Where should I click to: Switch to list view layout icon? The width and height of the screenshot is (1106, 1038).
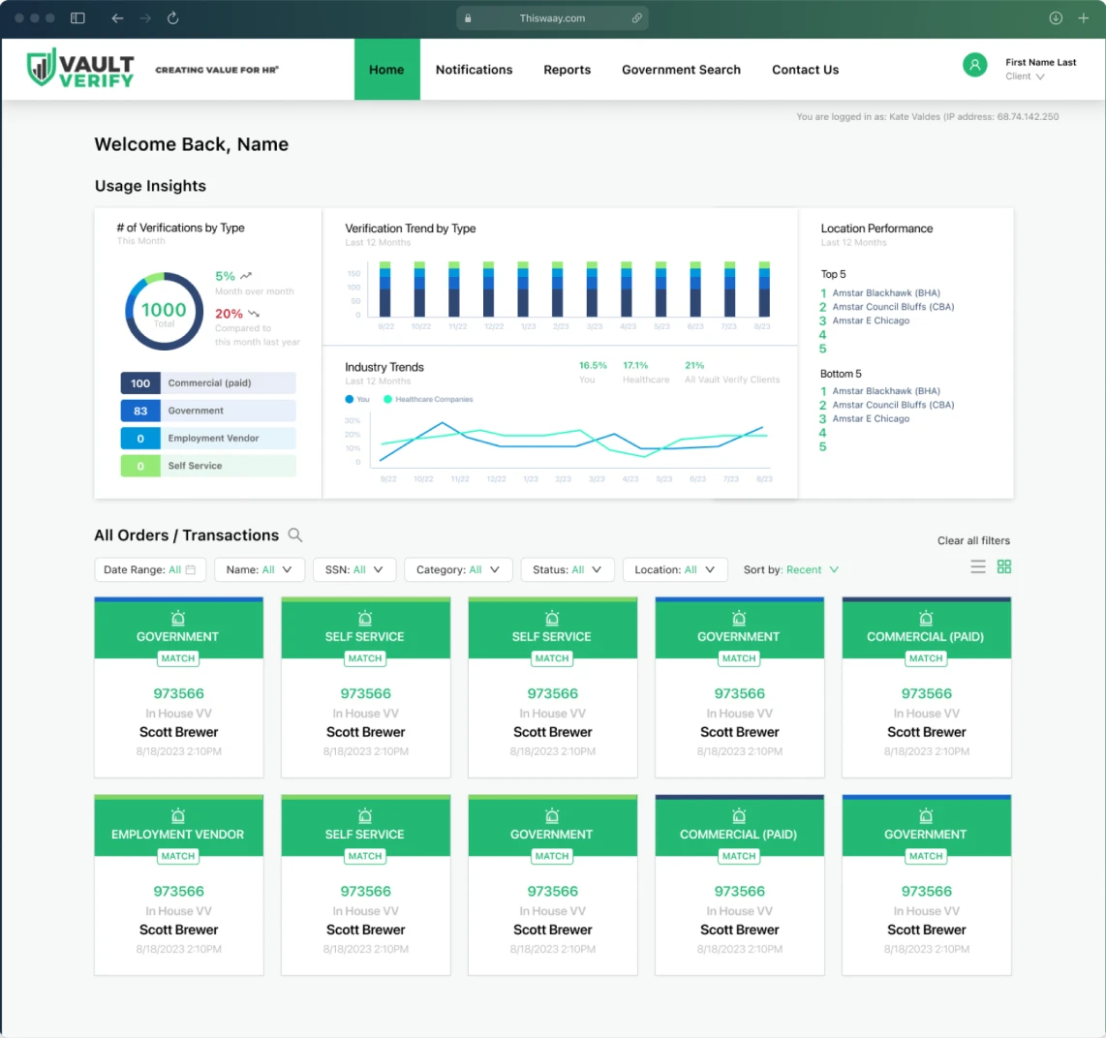coord(978,567)
